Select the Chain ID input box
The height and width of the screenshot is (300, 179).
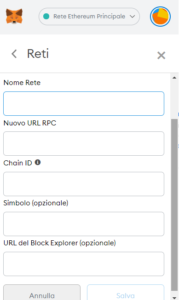84,184
